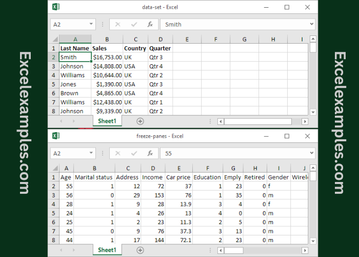The width and height of the screenshot is (359, 257).
Task: Expand the formula bar in freeze-panes window
Action: [312, 153]
